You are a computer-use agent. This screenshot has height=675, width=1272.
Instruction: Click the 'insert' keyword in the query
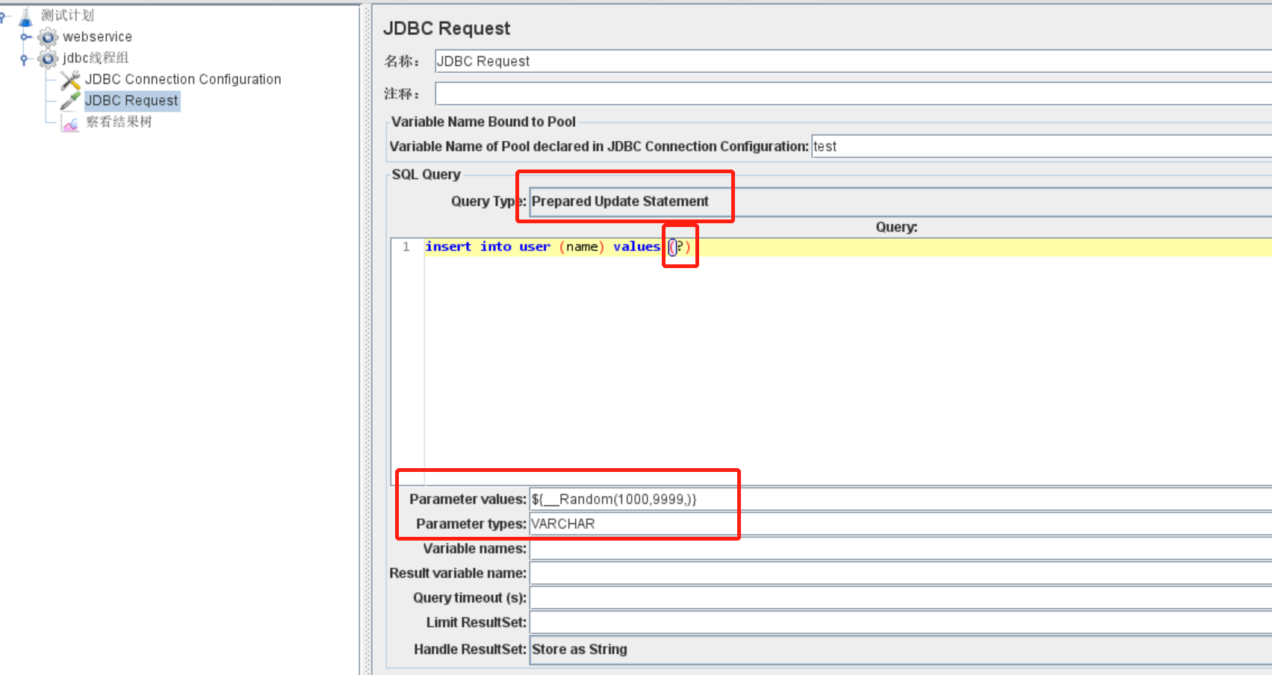click(448, 247)
